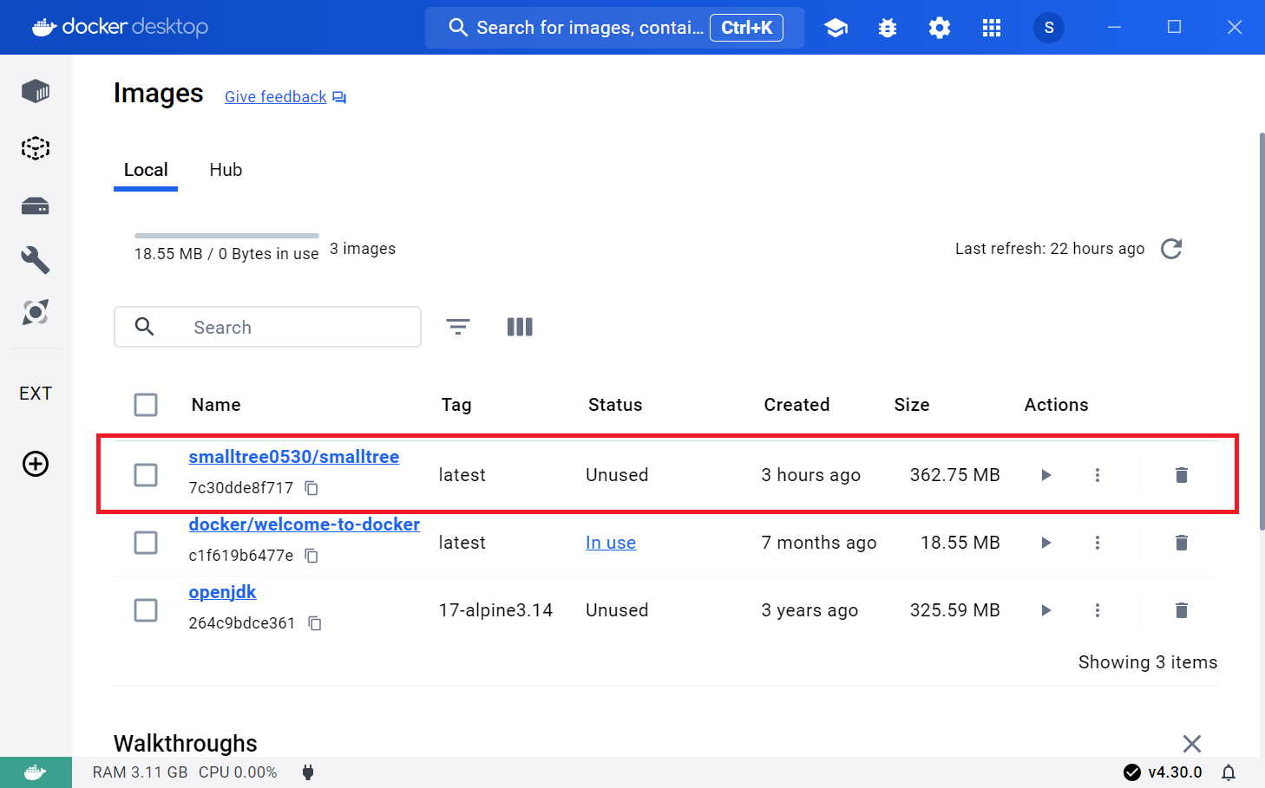Open the troubleshoot bug icon
Screen dimensions: 1265x788
888,28
